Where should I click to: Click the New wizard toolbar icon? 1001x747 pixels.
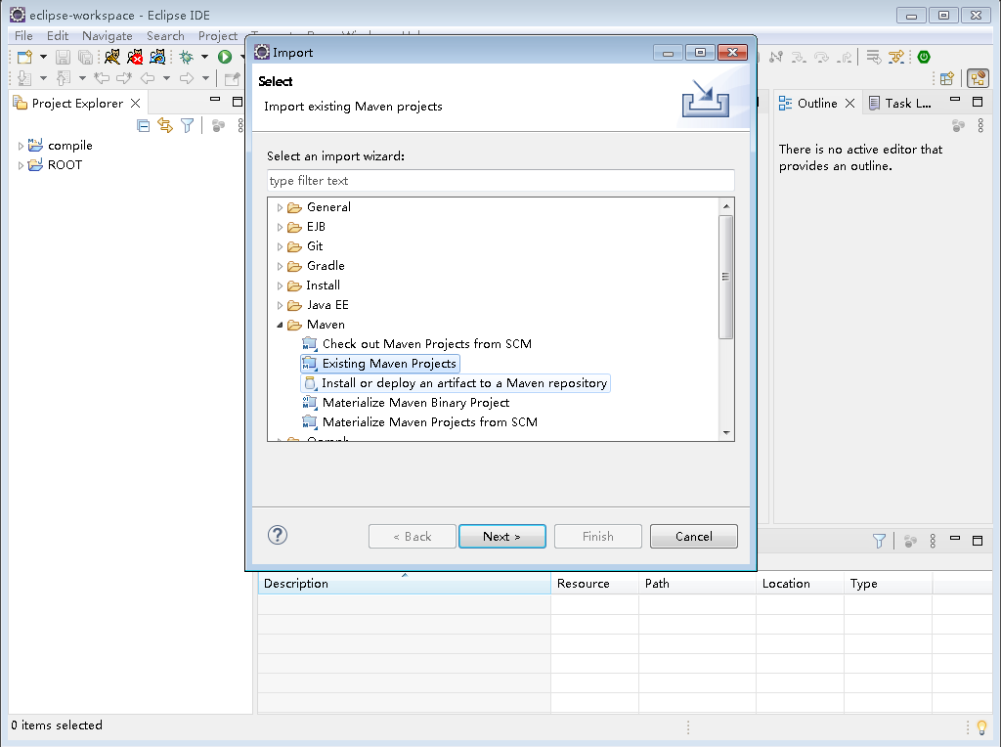pos(24,57)
